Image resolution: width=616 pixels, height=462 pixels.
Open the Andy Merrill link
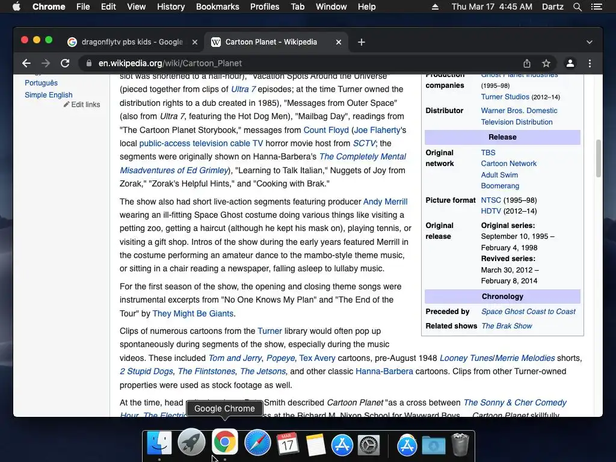click(386, 202)
